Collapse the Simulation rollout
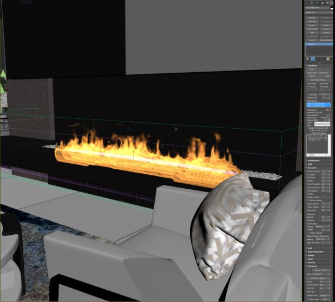Viewport: 335px width, 302px height. (x=313, y=66)
